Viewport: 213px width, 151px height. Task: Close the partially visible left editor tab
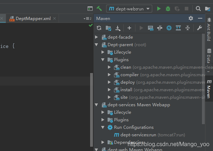pyautogui.click(x=2, y=18)
